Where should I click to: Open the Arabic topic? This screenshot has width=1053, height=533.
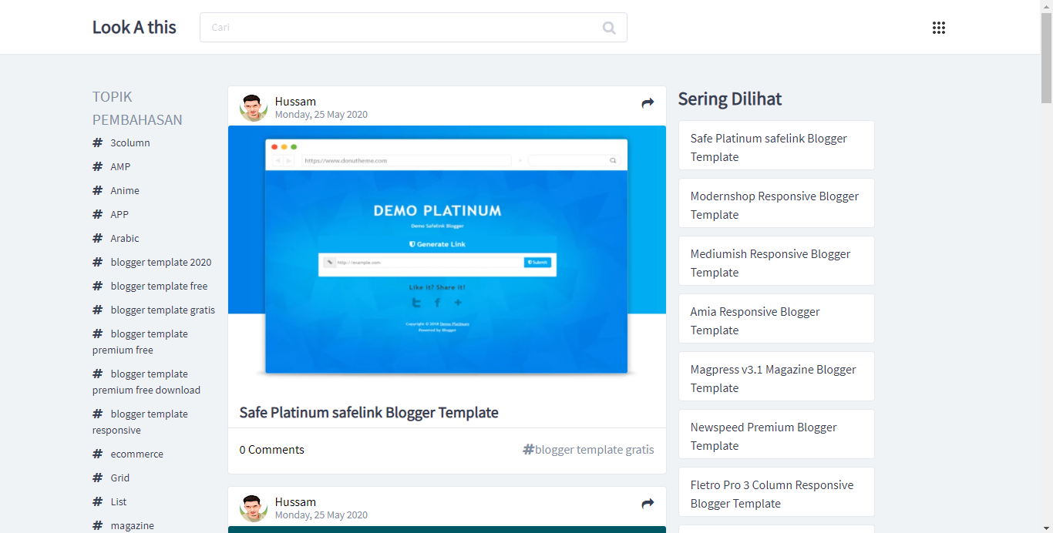(125, 238)
